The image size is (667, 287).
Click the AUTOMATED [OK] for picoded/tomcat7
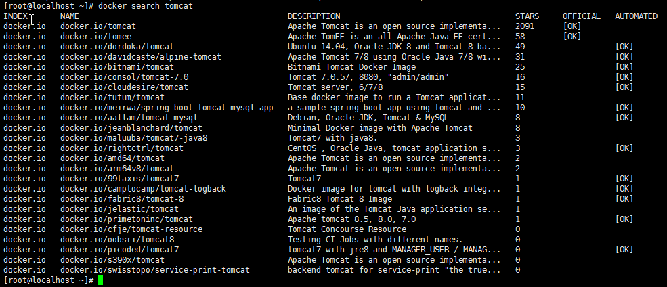(x=624, y=249)
